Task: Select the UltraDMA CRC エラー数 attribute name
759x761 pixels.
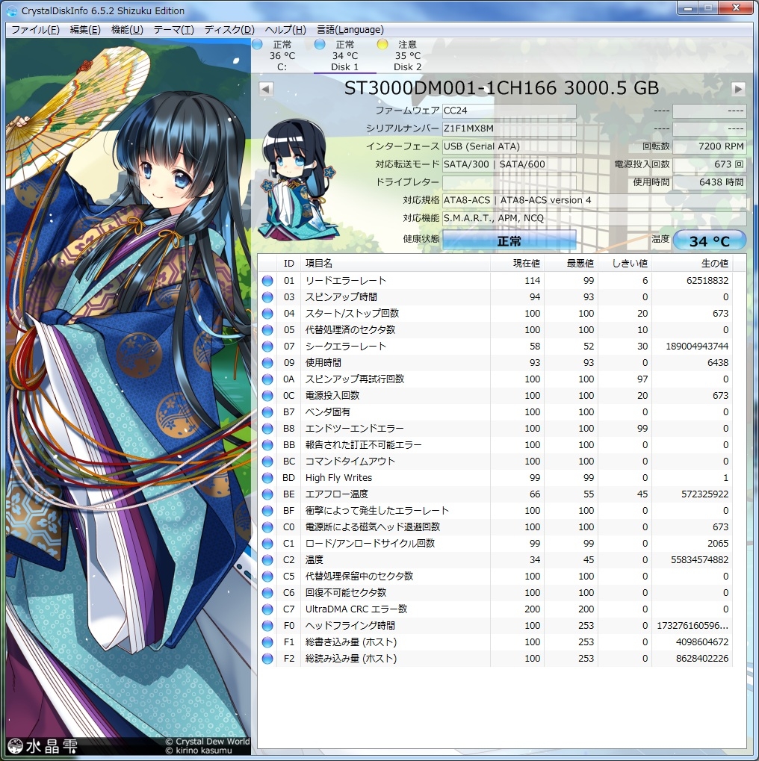Action: pyautogui.click(x=356, y=609)
